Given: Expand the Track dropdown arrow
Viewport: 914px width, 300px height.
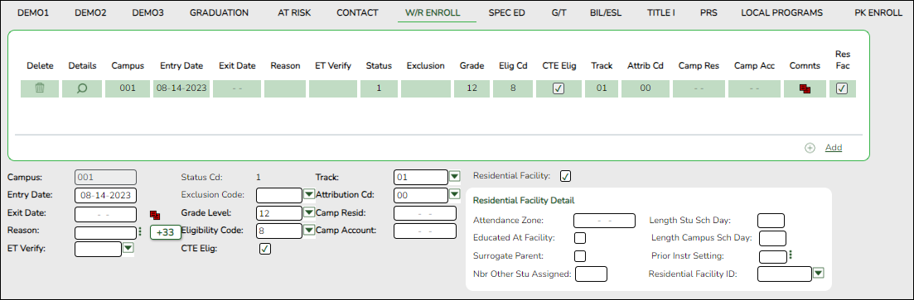Looking at the screenshot, I should pos(455,175).
